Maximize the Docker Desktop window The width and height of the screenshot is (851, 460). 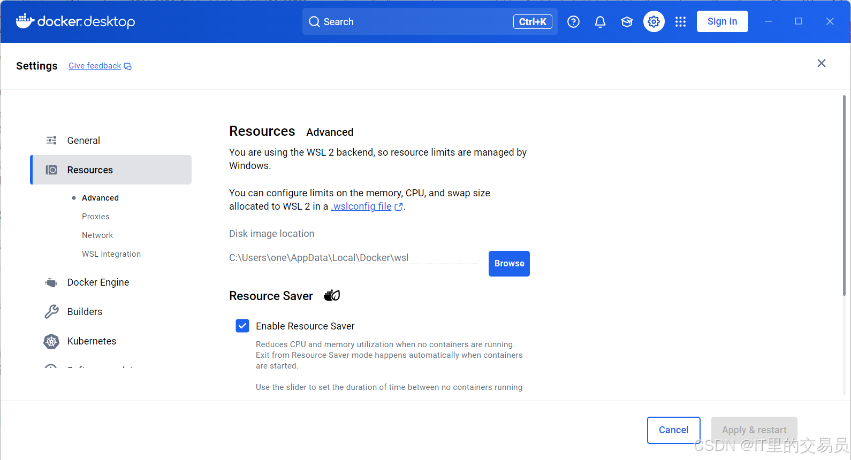click(x=799, y=21)
